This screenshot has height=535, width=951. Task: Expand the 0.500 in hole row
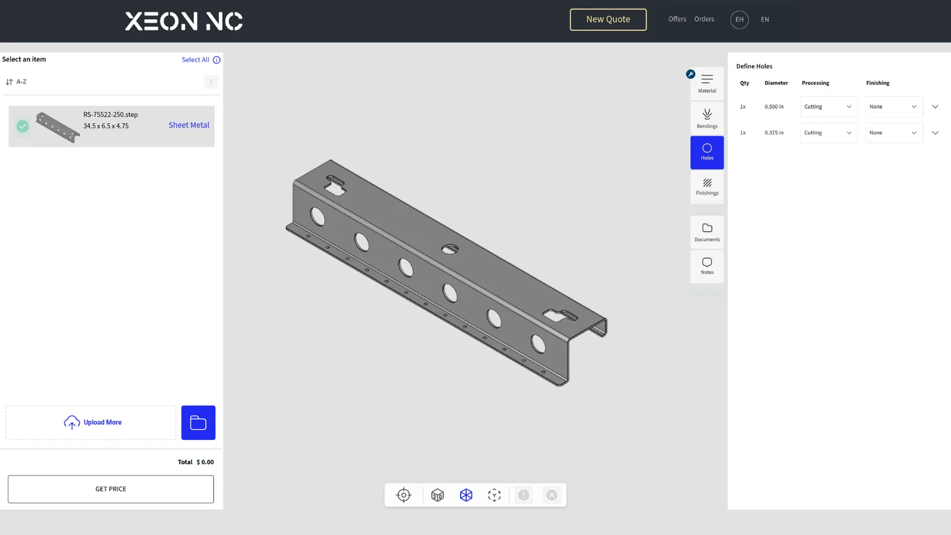tap(935, 107)
